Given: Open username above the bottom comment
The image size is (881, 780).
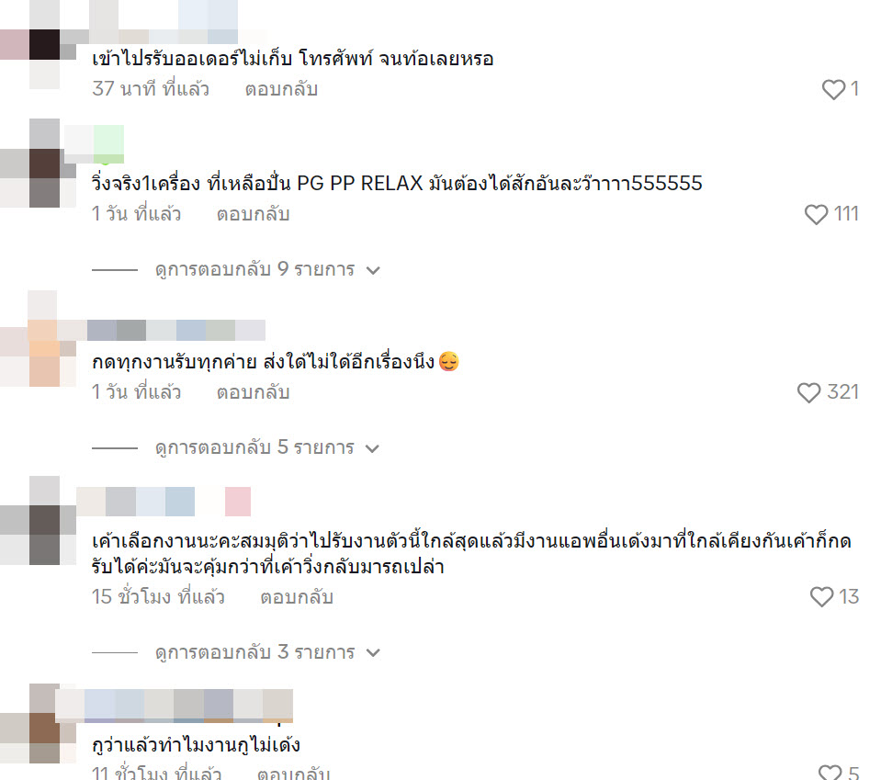Looking at the screenshot, I should coord(175,706).
